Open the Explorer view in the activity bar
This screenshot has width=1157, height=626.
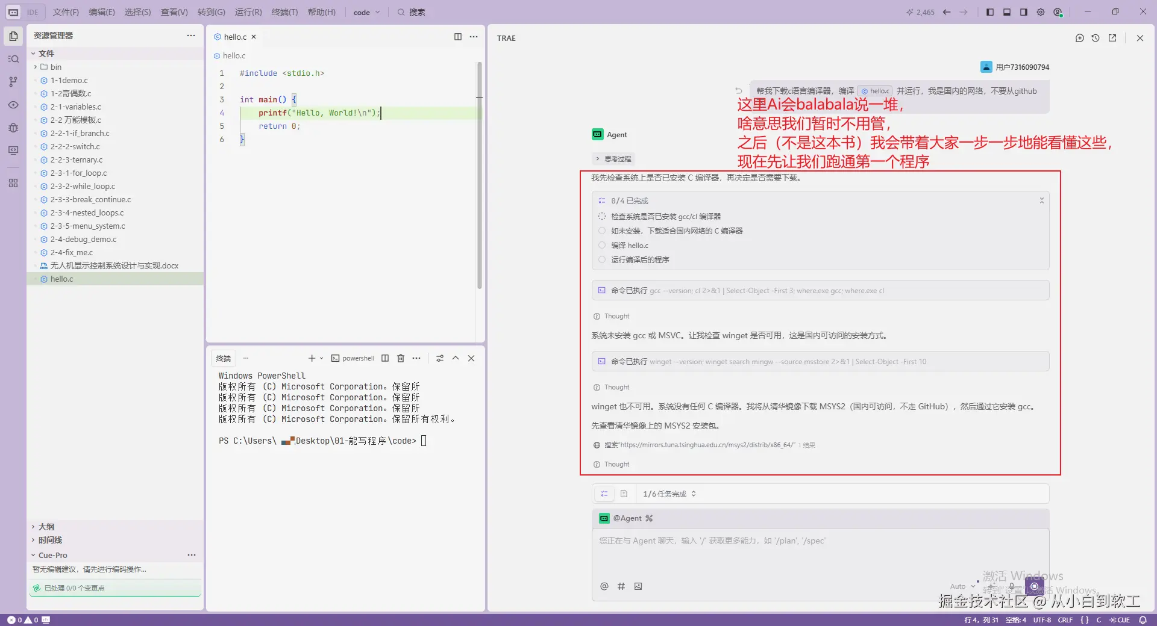13,36
